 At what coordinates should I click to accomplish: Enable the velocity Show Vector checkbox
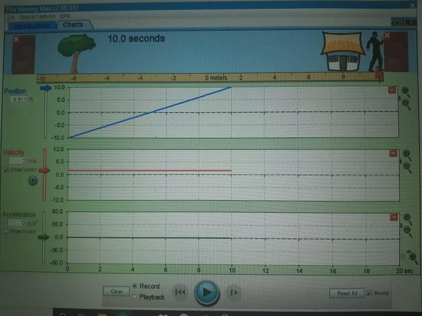[x=7, y=169]
